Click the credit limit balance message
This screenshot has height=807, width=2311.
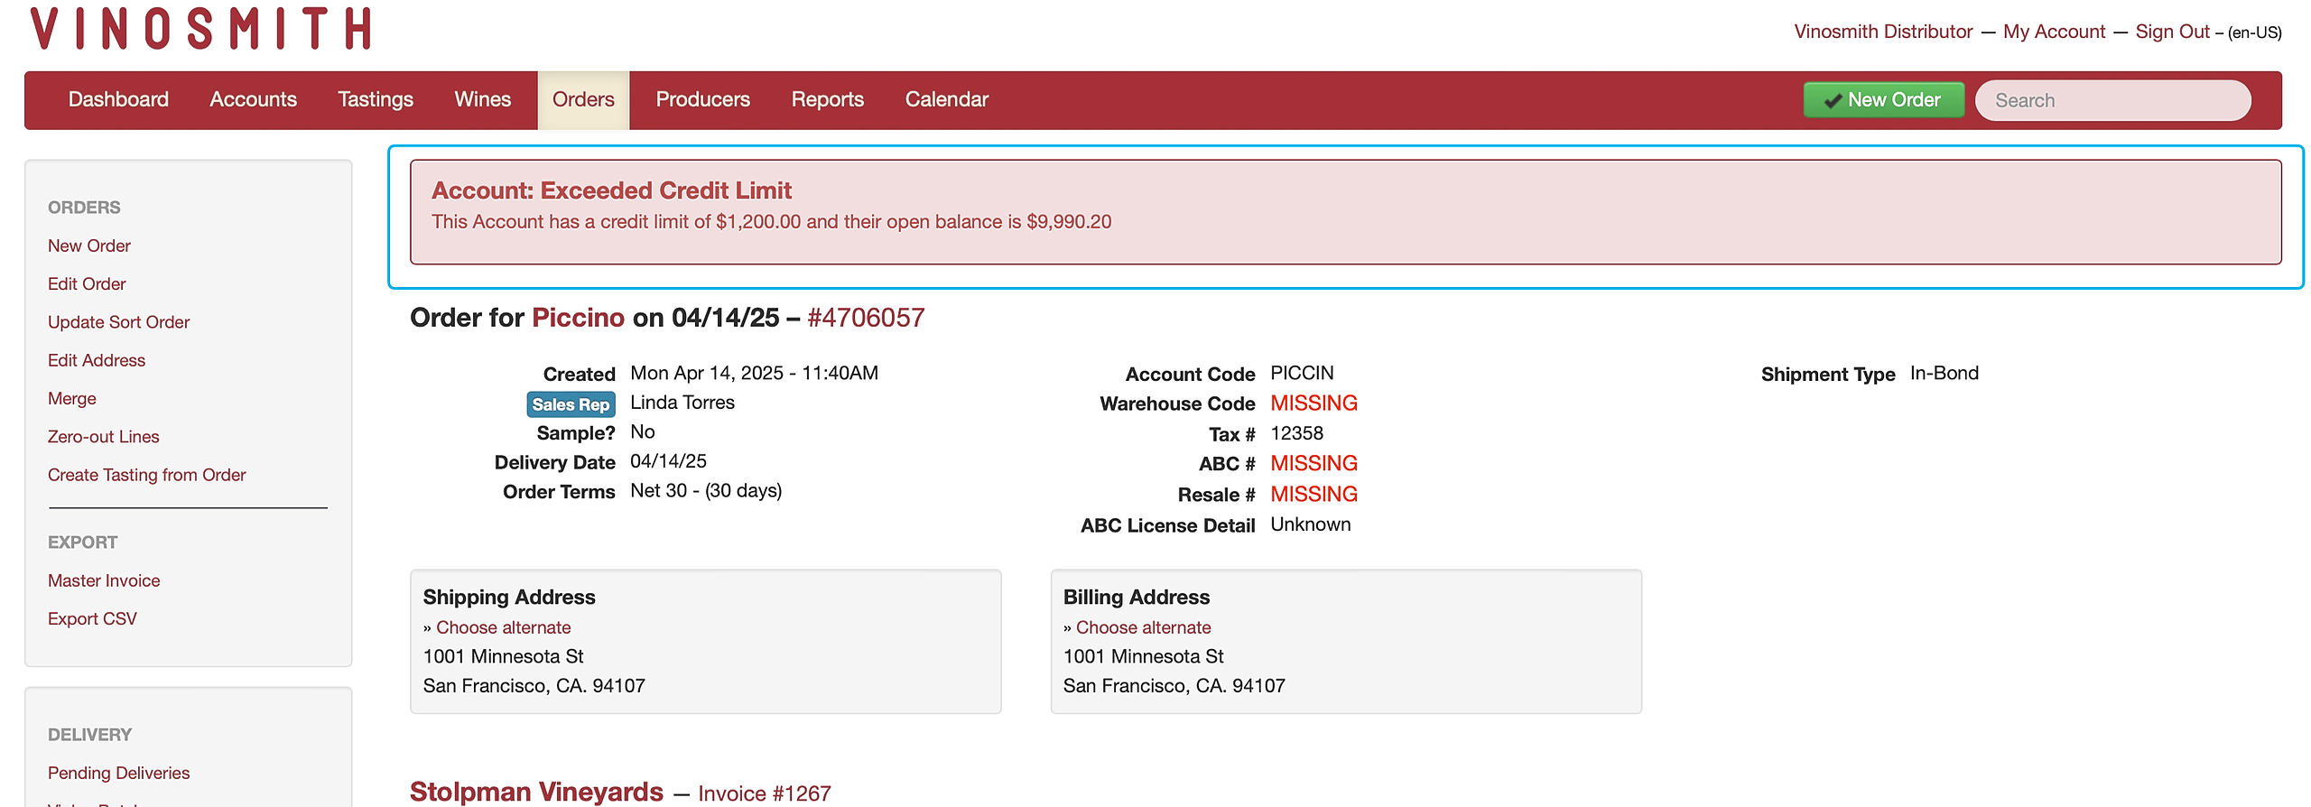(771, 222)
